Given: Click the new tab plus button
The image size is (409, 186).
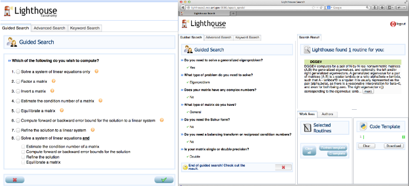Looking at the screenshot, I should [233, 13].
